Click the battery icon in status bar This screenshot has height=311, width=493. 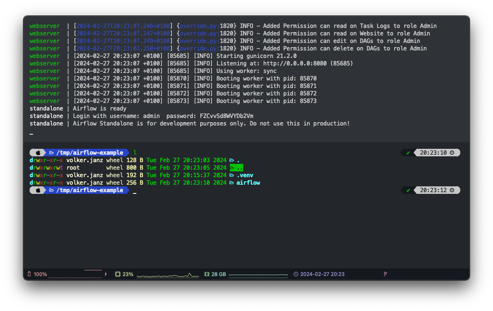point(29,274)
